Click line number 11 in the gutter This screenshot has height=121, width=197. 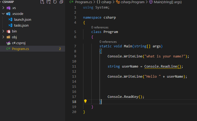74,66
